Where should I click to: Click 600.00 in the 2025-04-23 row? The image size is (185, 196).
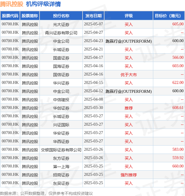point(178,41)
